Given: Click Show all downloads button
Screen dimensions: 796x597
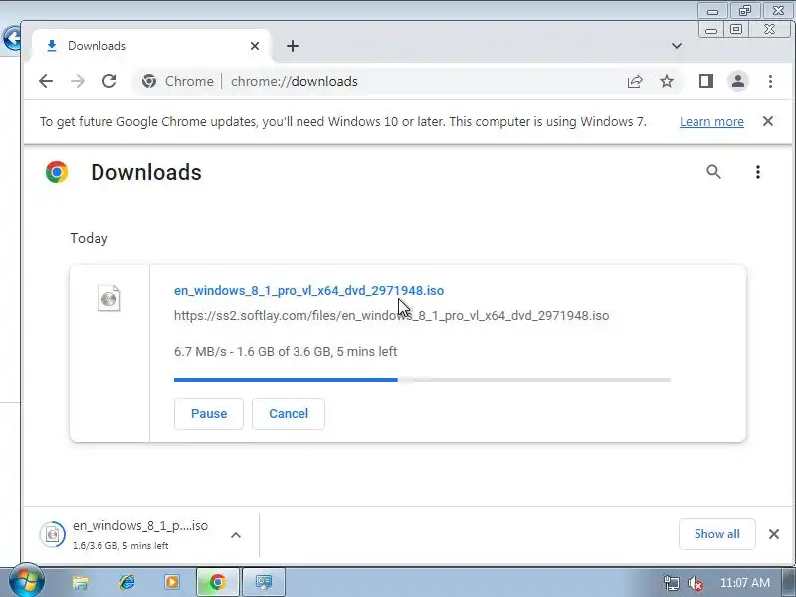Looking at the screenshot, I should pos(716,534).
